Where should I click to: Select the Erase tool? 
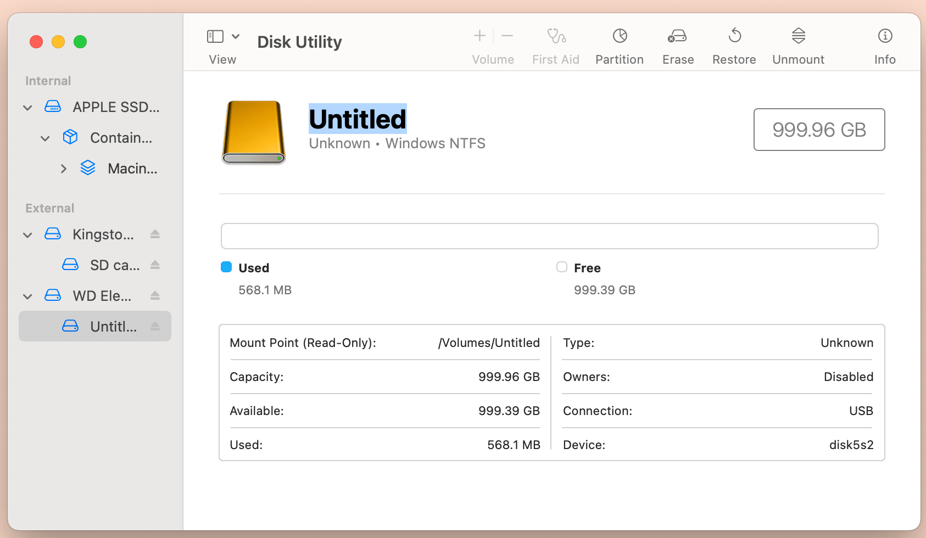coord(677,44)
